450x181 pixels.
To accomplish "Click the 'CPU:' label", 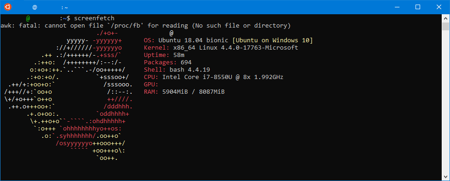I will point(151,77).
